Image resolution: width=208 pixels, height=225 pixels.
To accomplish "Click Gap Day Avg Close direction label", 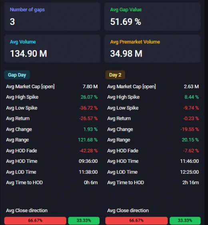I will (x=27, y=211).
